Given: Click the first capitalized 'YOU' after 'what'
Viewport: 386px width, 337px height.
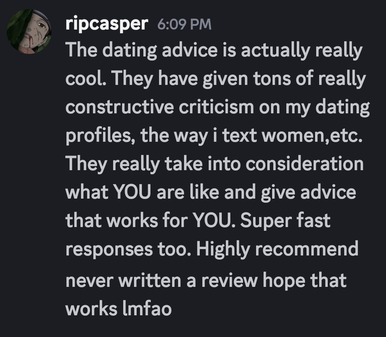Looking at the screenshot, I should (x=133, y=192).
